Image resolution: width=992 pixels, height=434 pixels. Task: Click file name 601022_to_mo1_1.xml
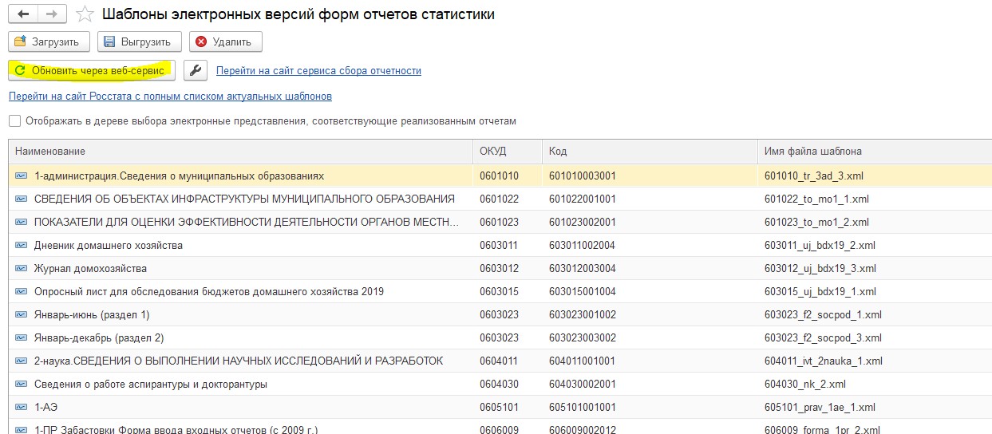(x=816, y=199)
